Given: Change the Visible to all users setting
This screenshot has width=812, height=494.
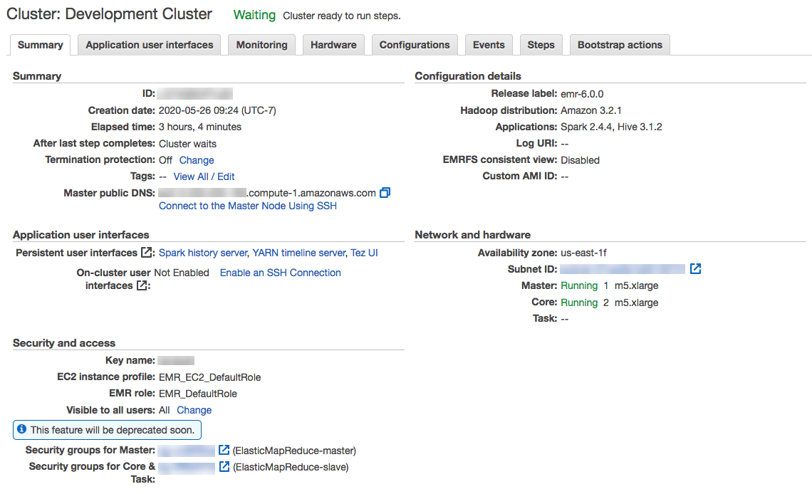Looking at the screenshot, I should click(x=194, y=410).
